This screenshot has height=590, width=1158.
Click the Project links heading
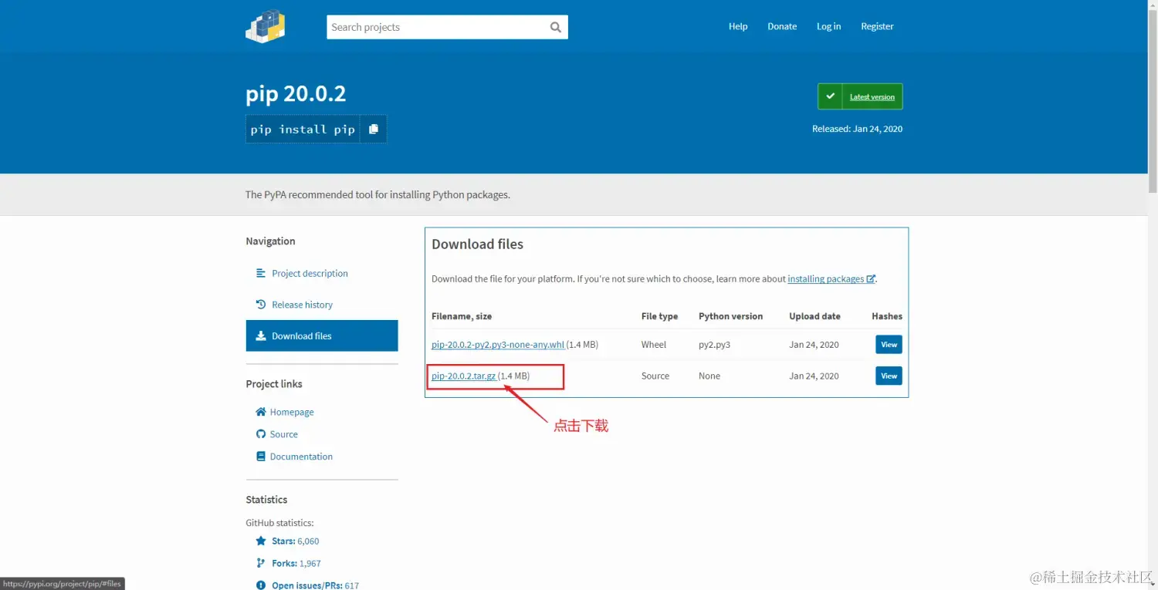(274, 384)
